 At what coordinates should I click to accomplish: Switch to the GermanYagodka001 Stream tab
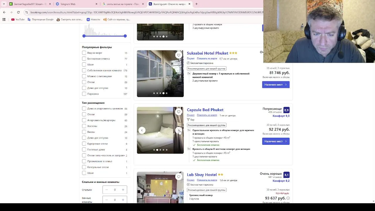pyautogui.click(x=30, y=4)
